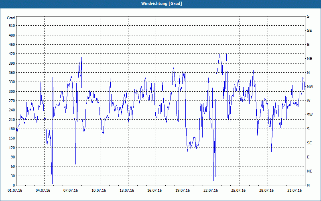Click y-axis value "0" at the origin
This screenshot has height=201, width=321.
tap(14, 185)
